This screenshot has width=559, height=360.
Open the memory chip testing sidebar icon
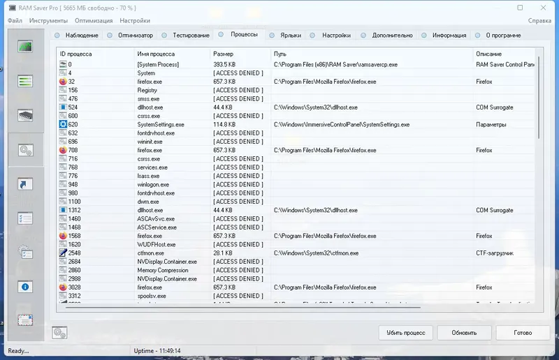pos(25,115)
